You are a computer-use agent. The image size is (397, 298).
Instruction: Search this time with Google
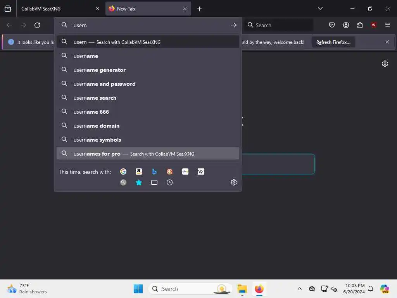123,172
